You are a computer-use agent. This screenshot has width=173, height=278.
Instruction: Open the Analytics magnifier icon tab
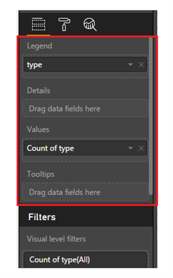pyautogui.click(x=90, y=24)
